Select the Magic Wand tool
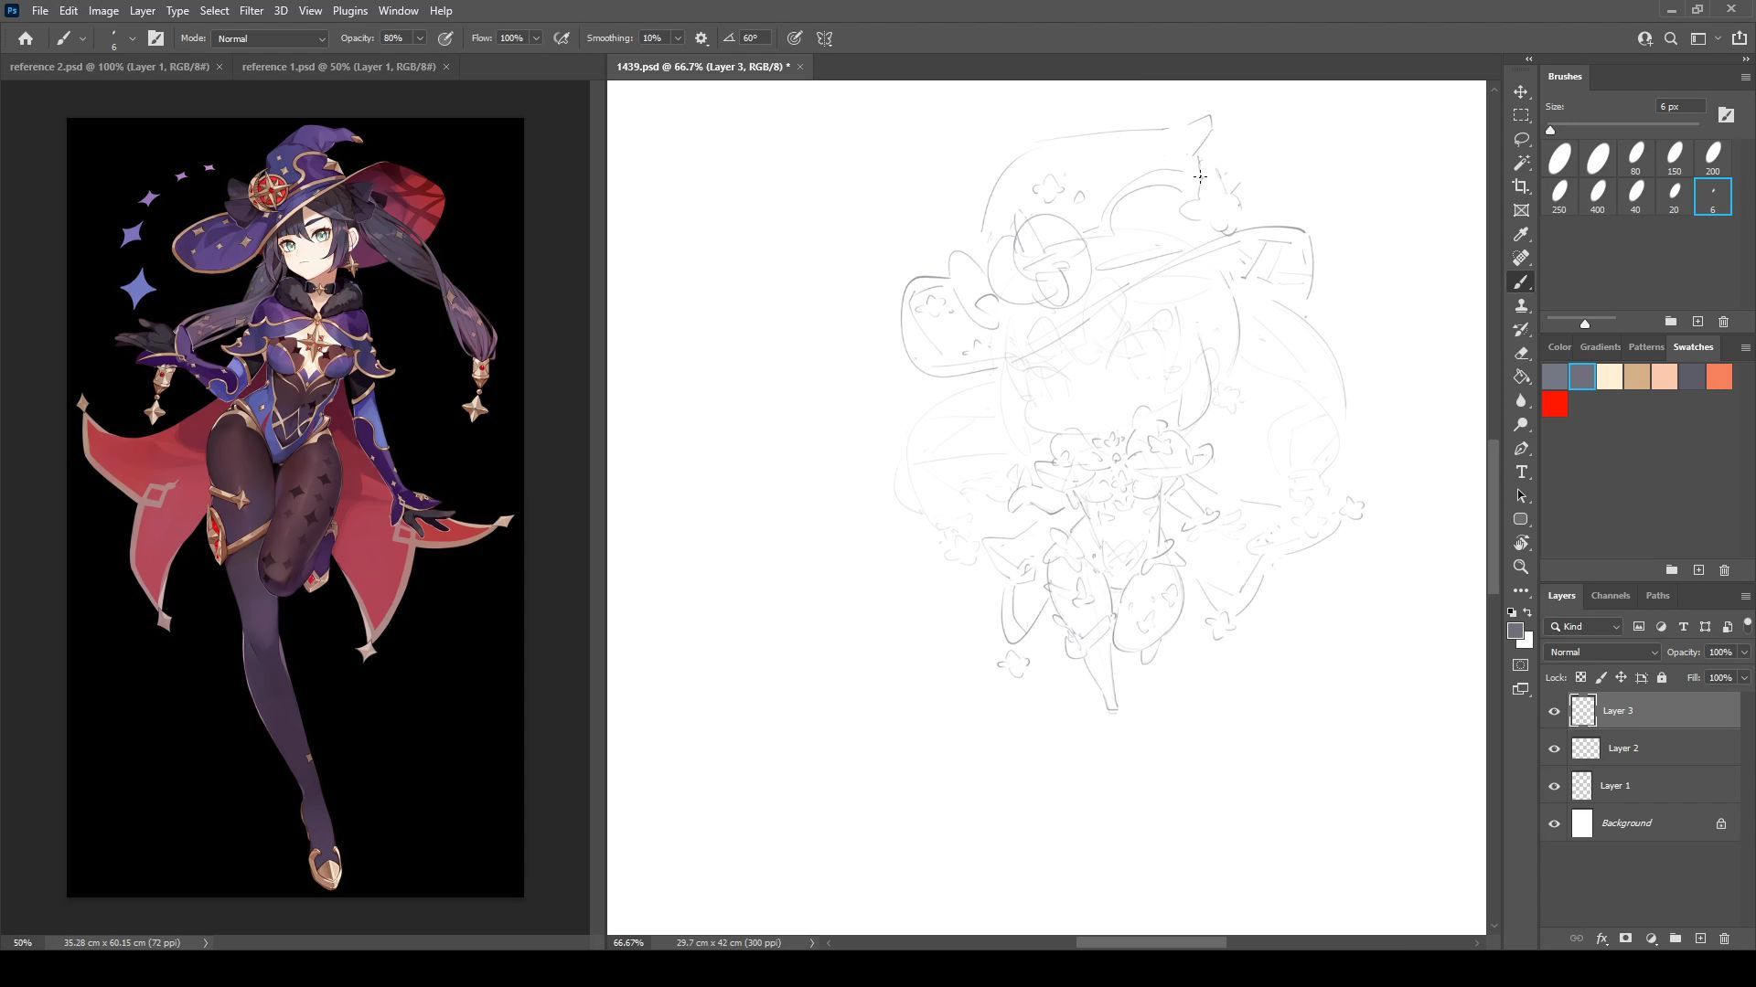Viewport: 1756px width, 987px height. [x=1521, y=164]
